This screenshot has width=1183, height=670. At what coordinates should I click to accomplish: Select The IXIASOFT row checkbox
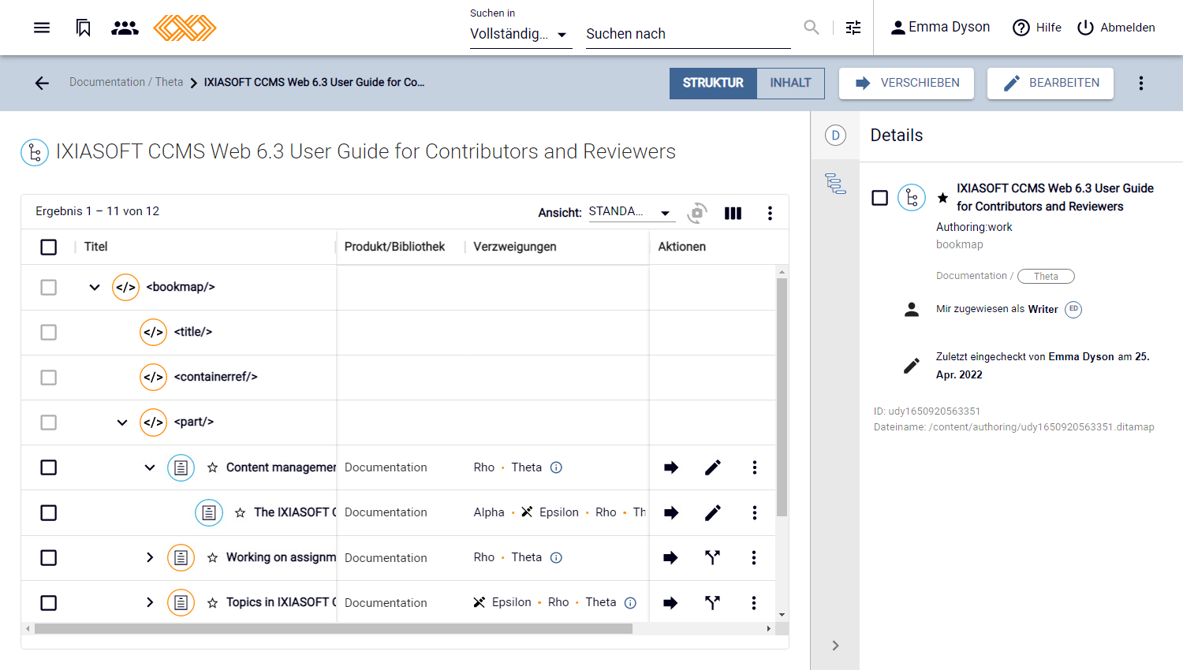(49, 513)
